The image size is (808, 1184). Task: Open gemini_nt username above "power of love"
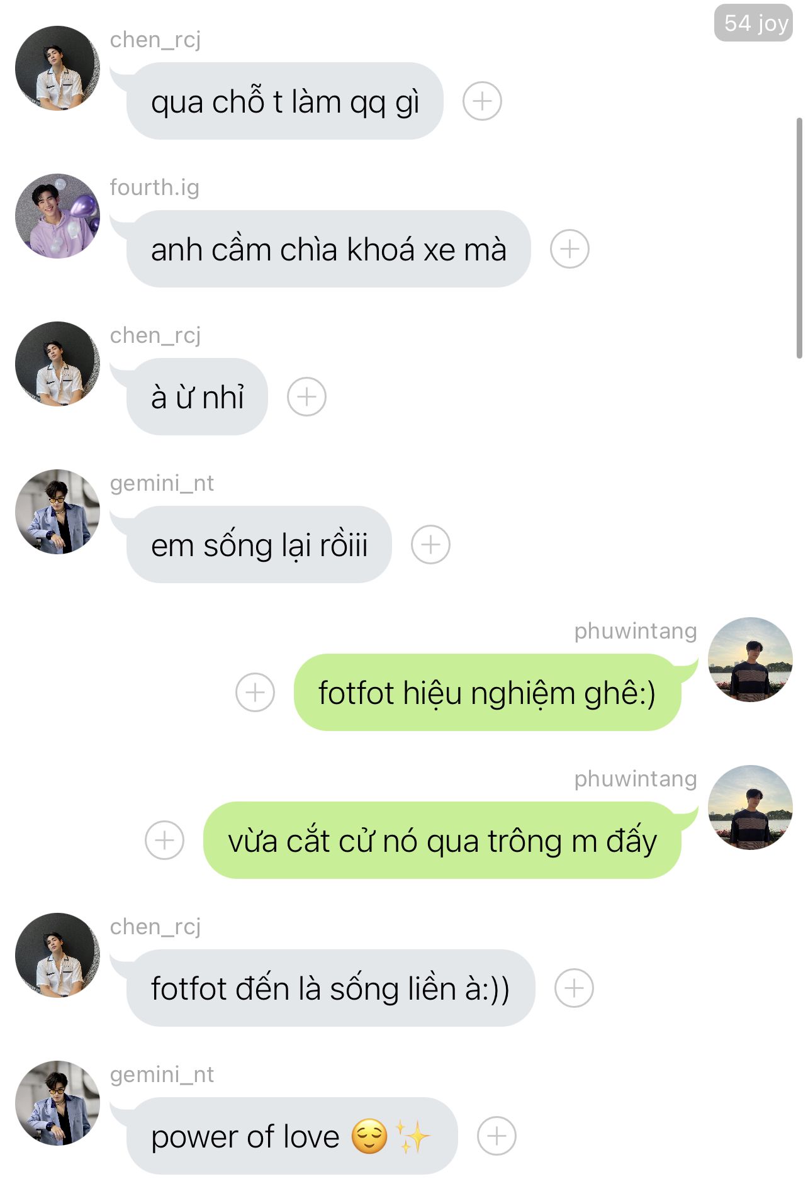162,1075
